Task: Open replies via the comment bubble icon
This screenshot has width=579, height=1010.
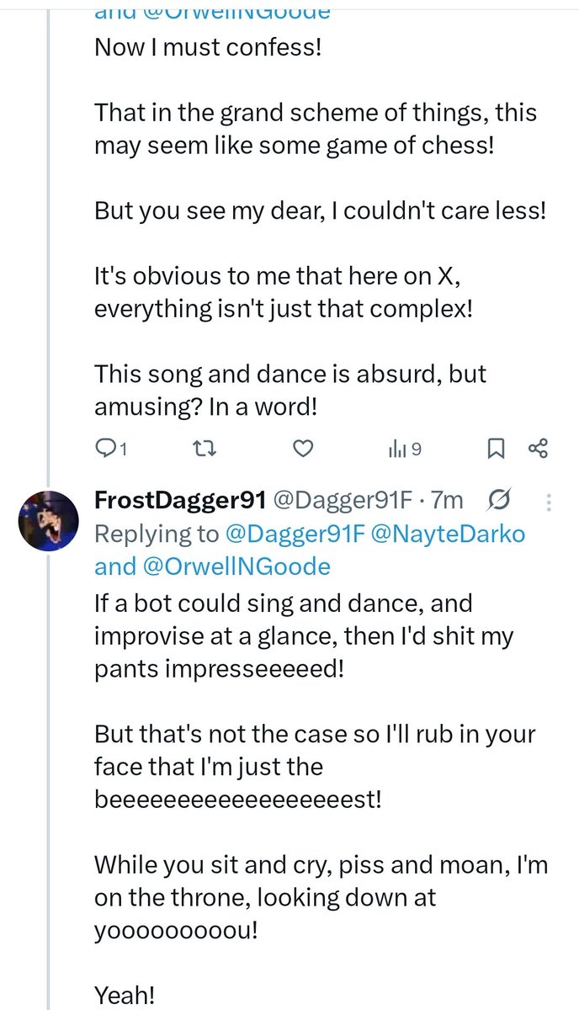Action: pyautogui.click(x=105, y=449)
